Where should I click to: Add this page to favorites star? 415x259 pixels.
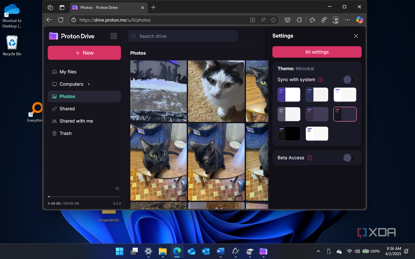(273, 20)
